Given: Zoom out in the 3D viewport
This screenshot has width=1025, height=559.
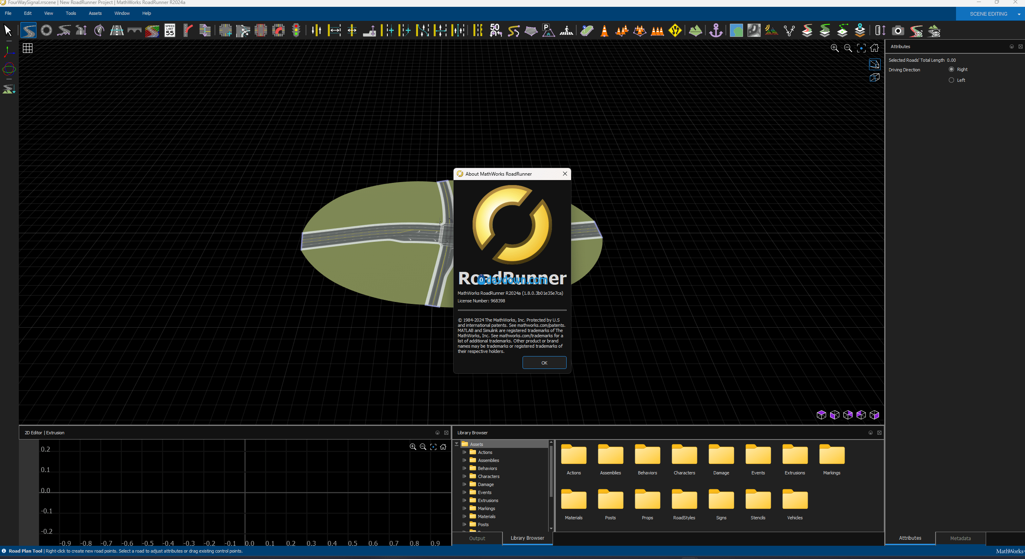Looking at the screenshot, I should (848, 48).
